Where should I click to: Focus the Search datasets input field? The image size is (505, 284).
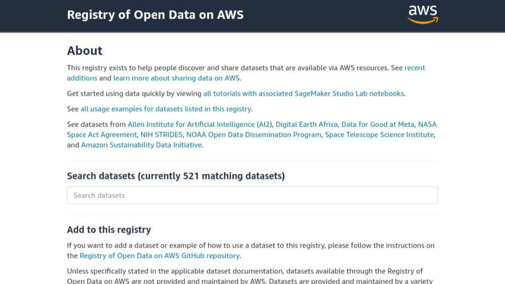pos(252,195)
